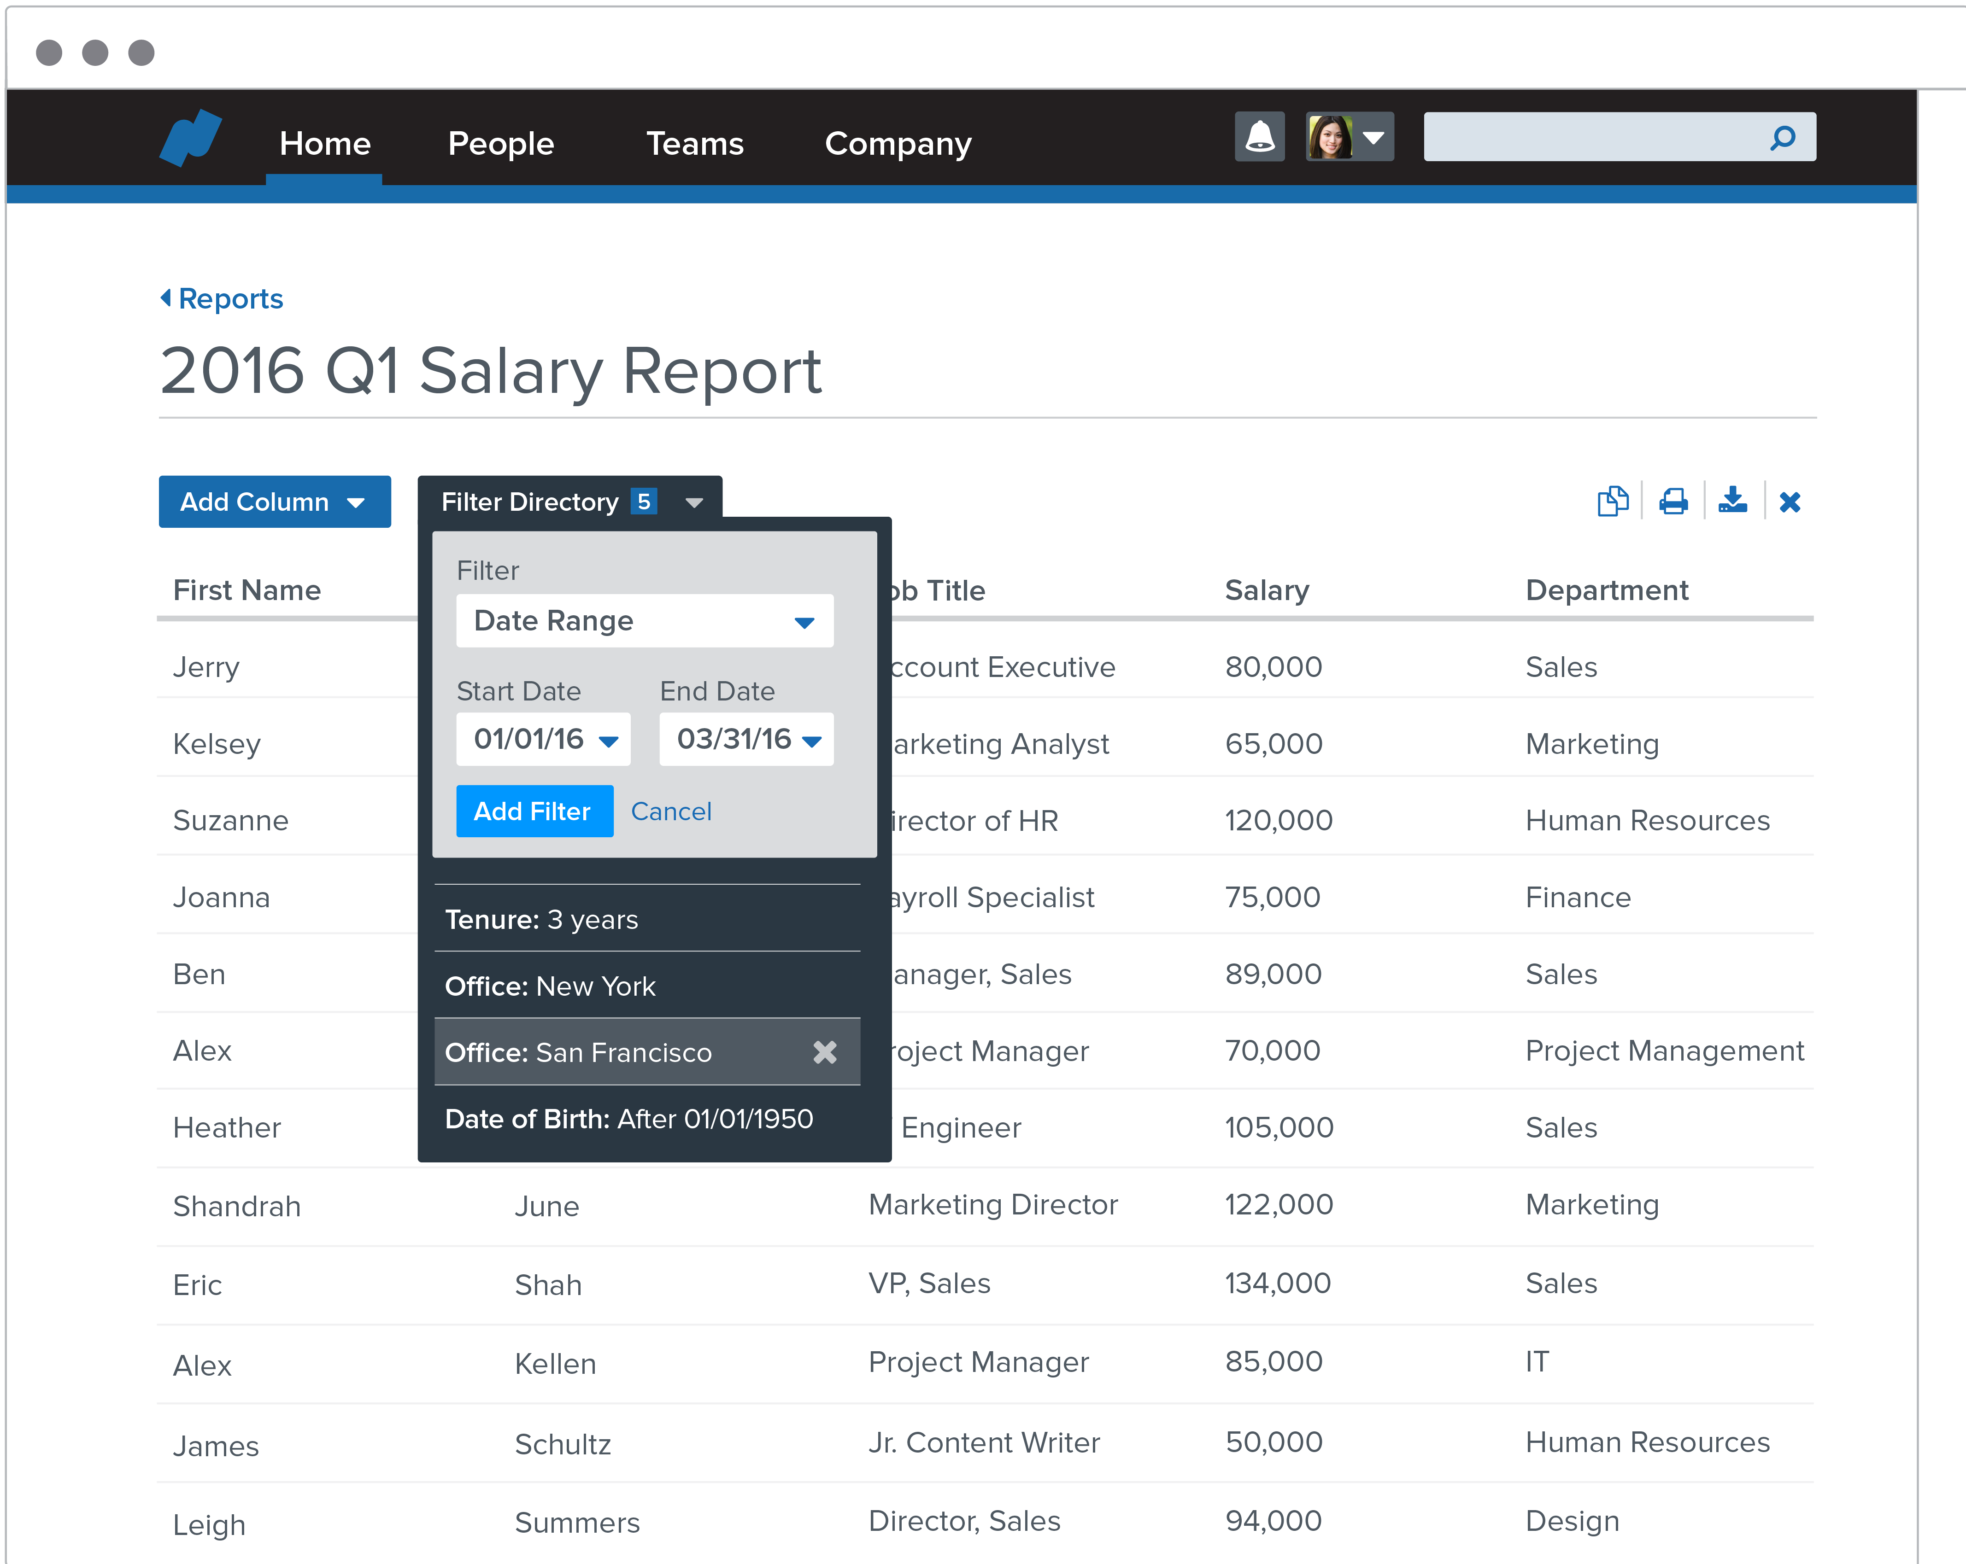
Task: Click the blue X close report icon
Action: click(x=1789, y=502)
